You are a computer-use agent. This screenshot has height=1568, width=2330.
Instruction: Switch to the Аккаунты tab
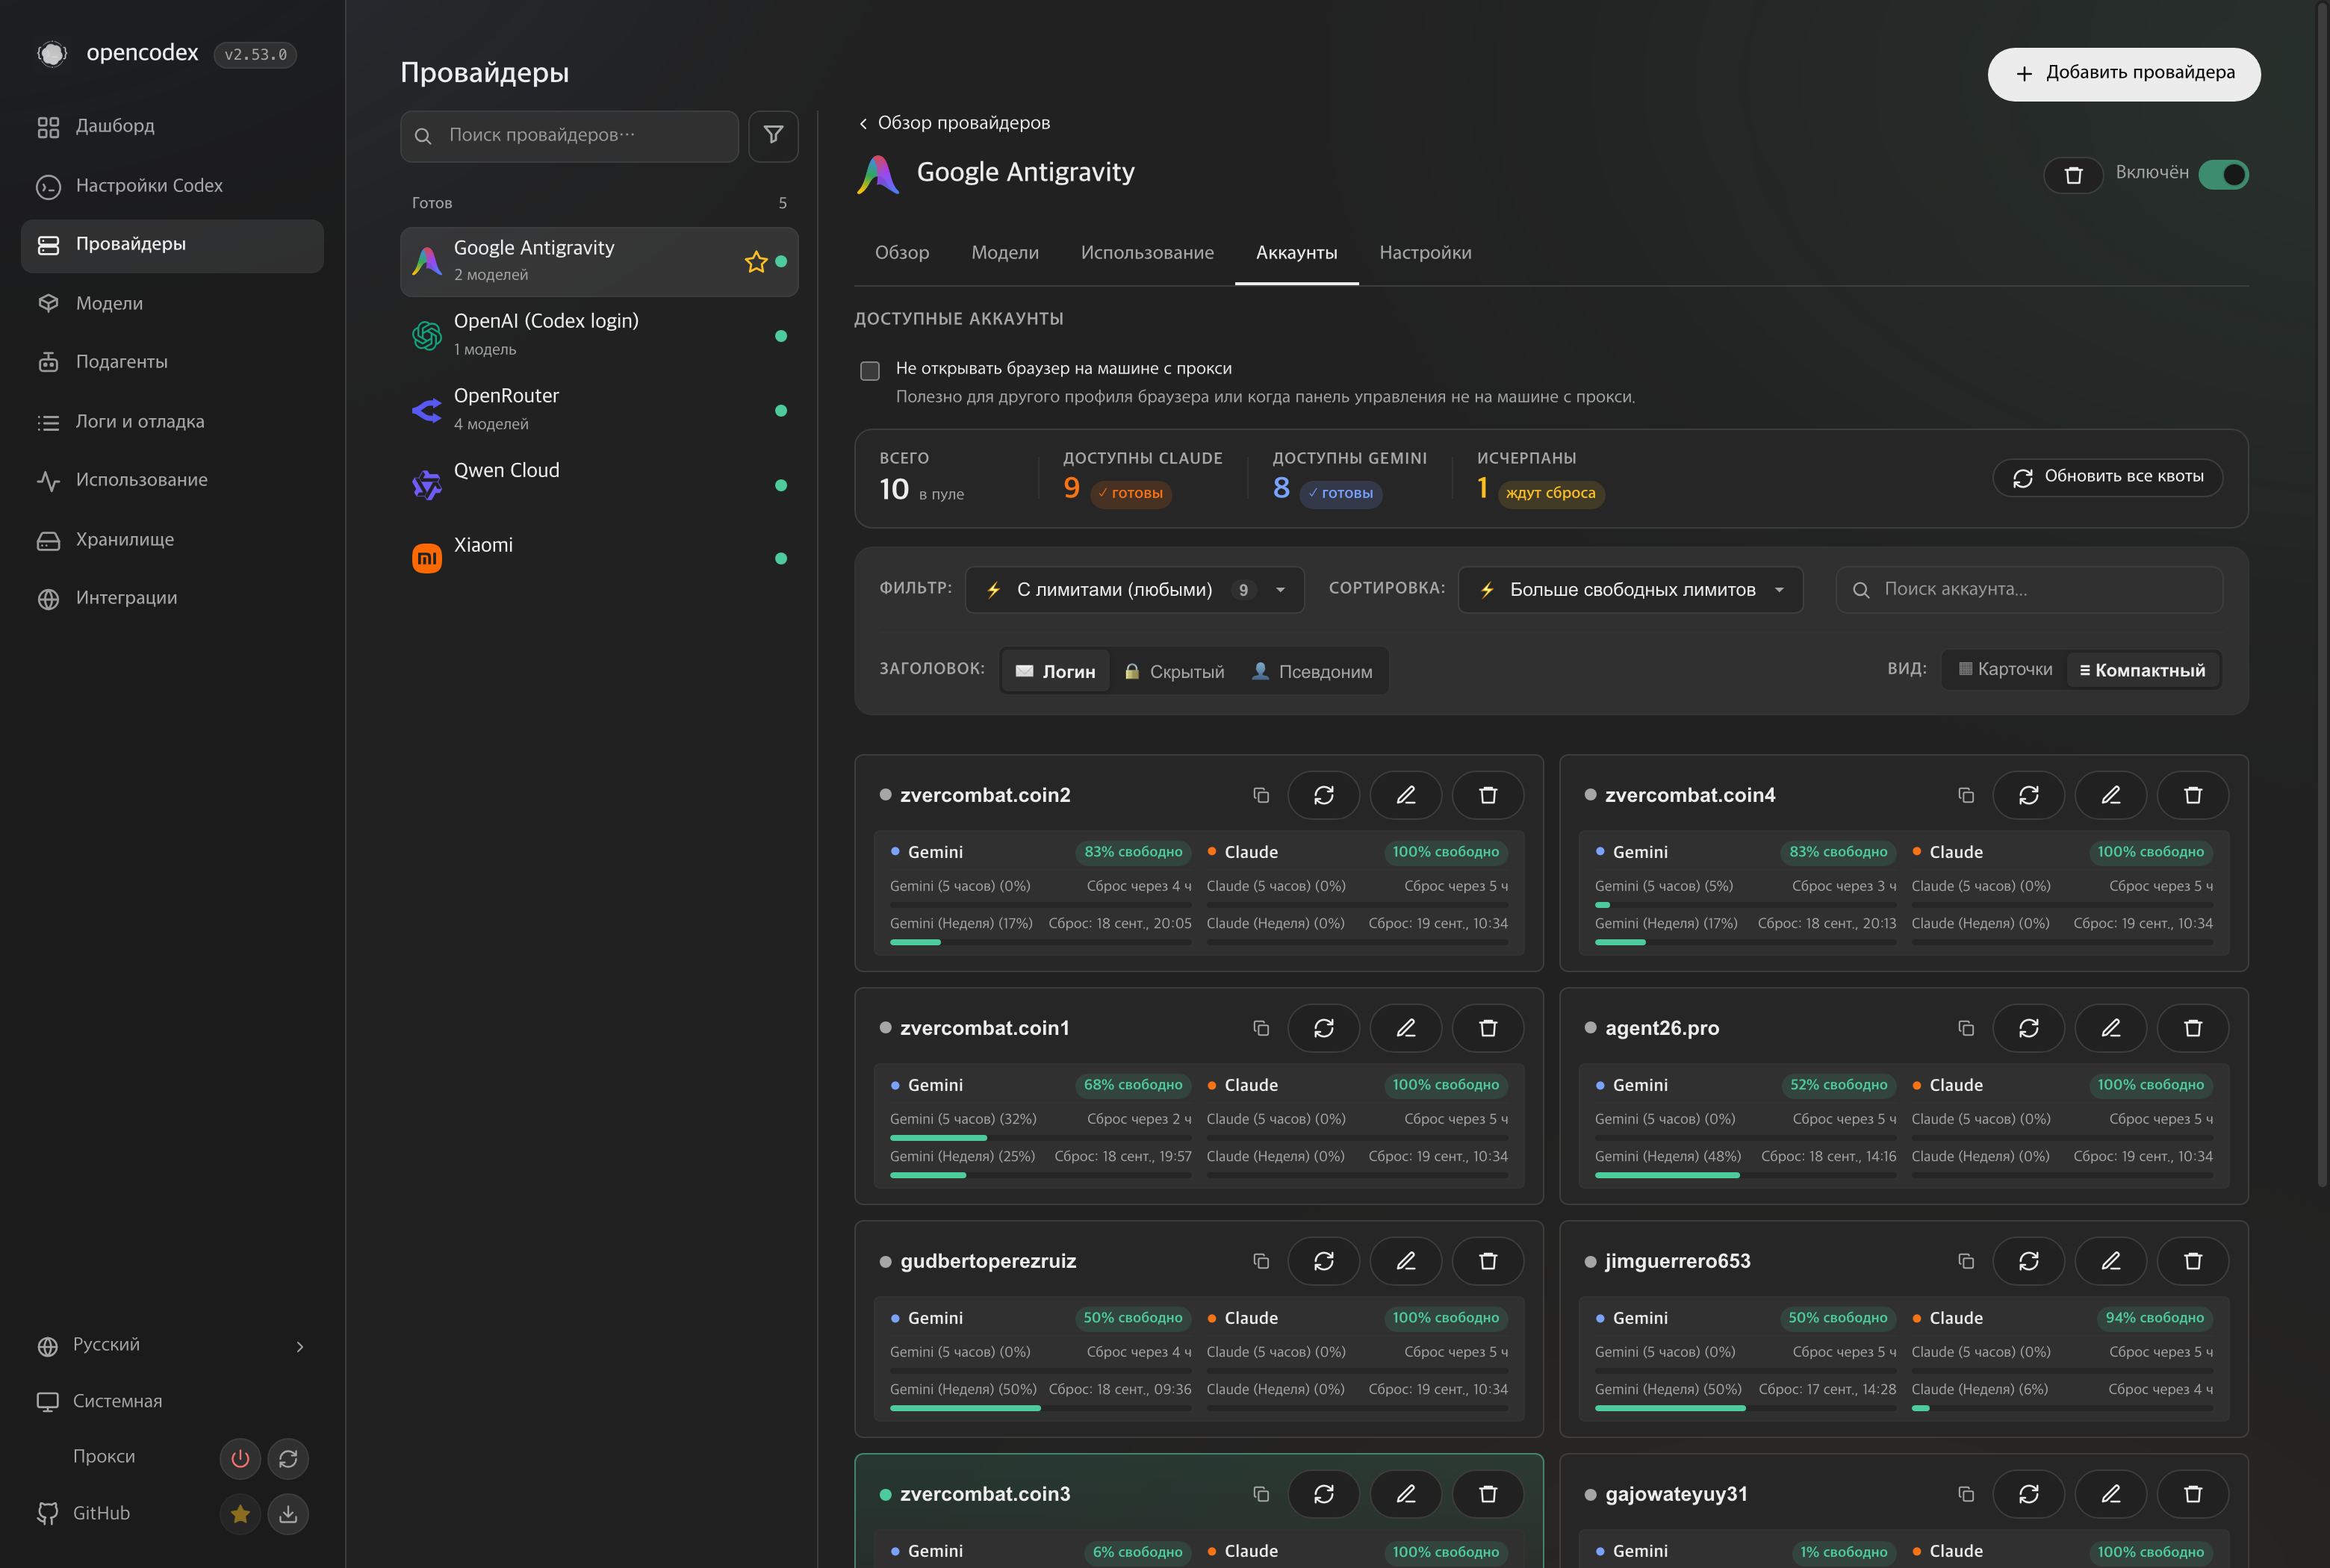point(1296,253)
